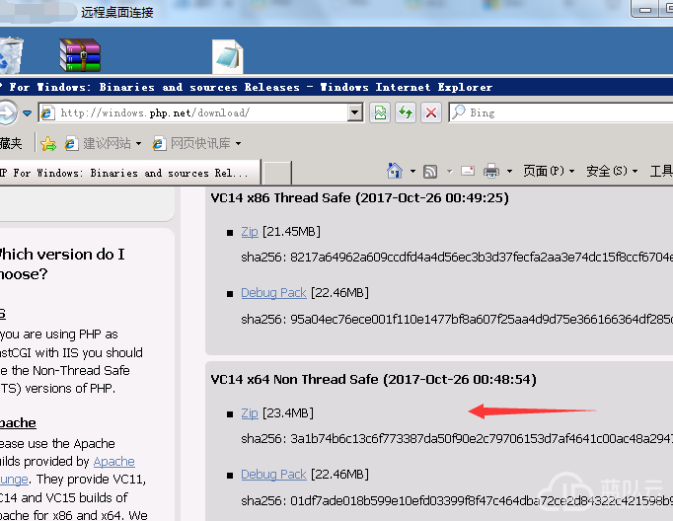The image size is (673, 521).
Task: Expand the 网页快讯库 dropdown arrow
Action: tap(238, 144)
